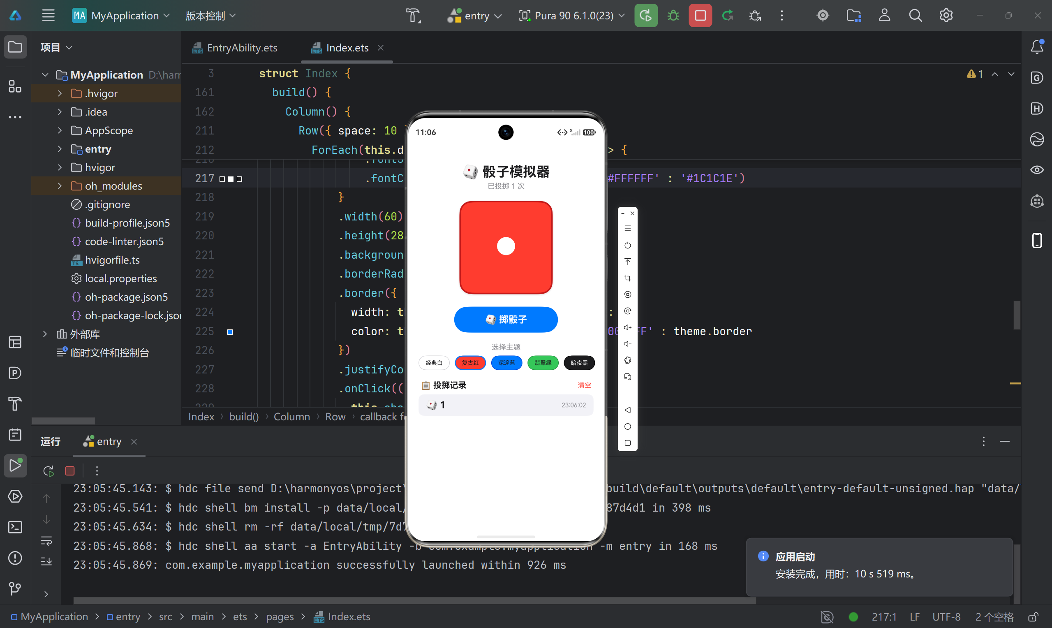Open the Git branch tool window
The image size is (1052, 628).
coord(15,589)
